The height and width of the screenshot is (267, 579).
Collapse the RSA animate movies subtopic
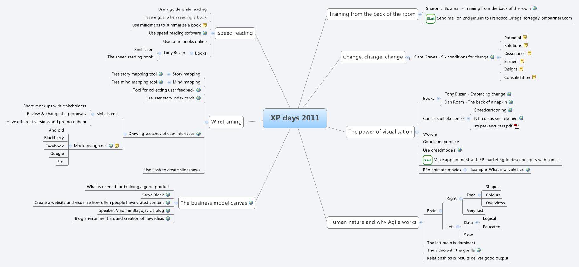465,170
